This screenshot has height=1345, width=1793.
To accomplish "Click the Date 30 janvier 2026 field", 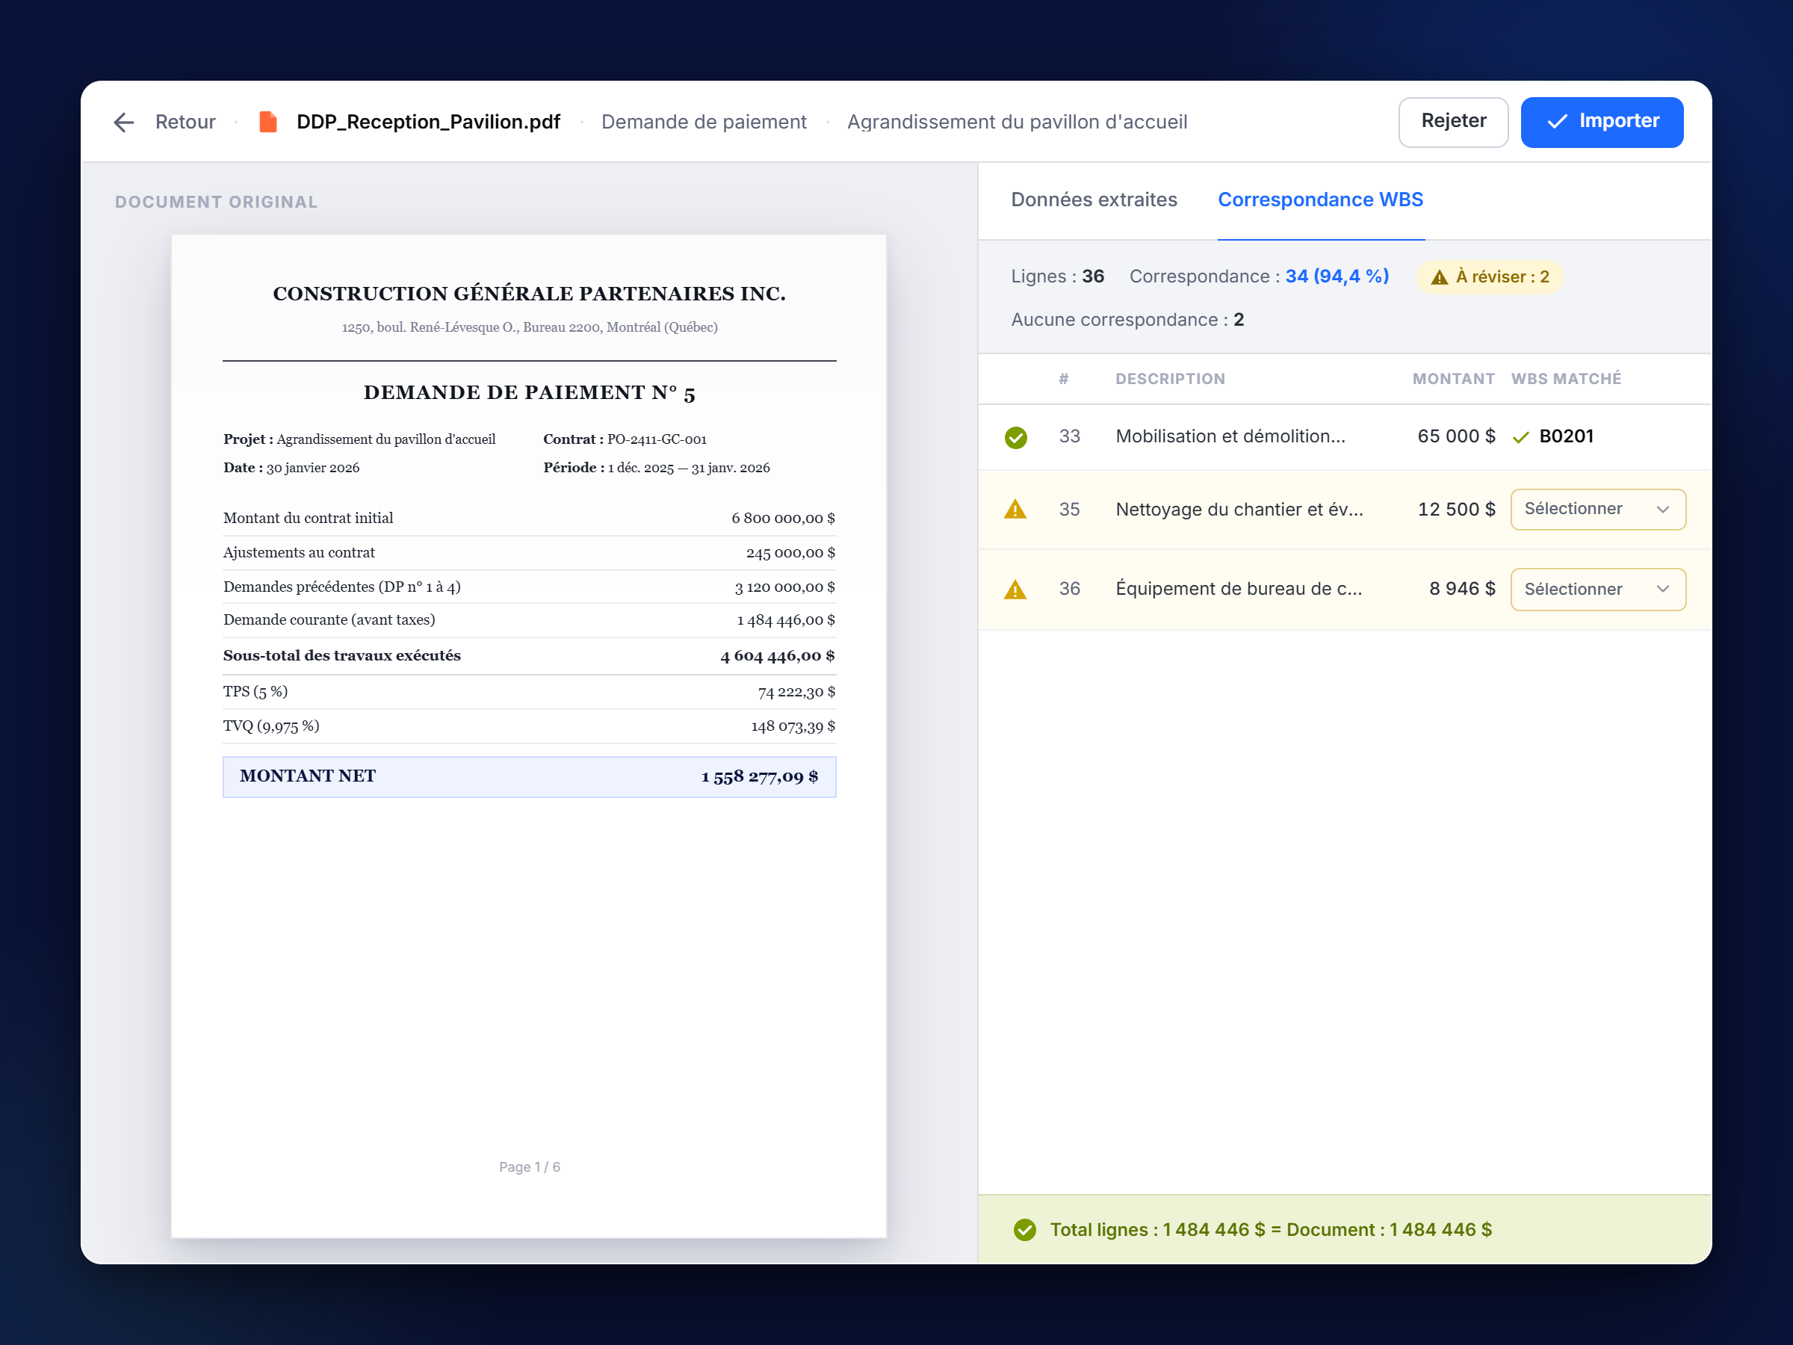I will 291,468.
